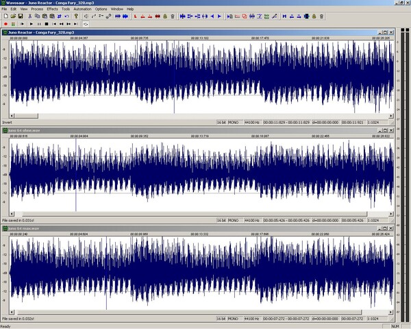Click the cursor line in the bottom waveform

106,273
